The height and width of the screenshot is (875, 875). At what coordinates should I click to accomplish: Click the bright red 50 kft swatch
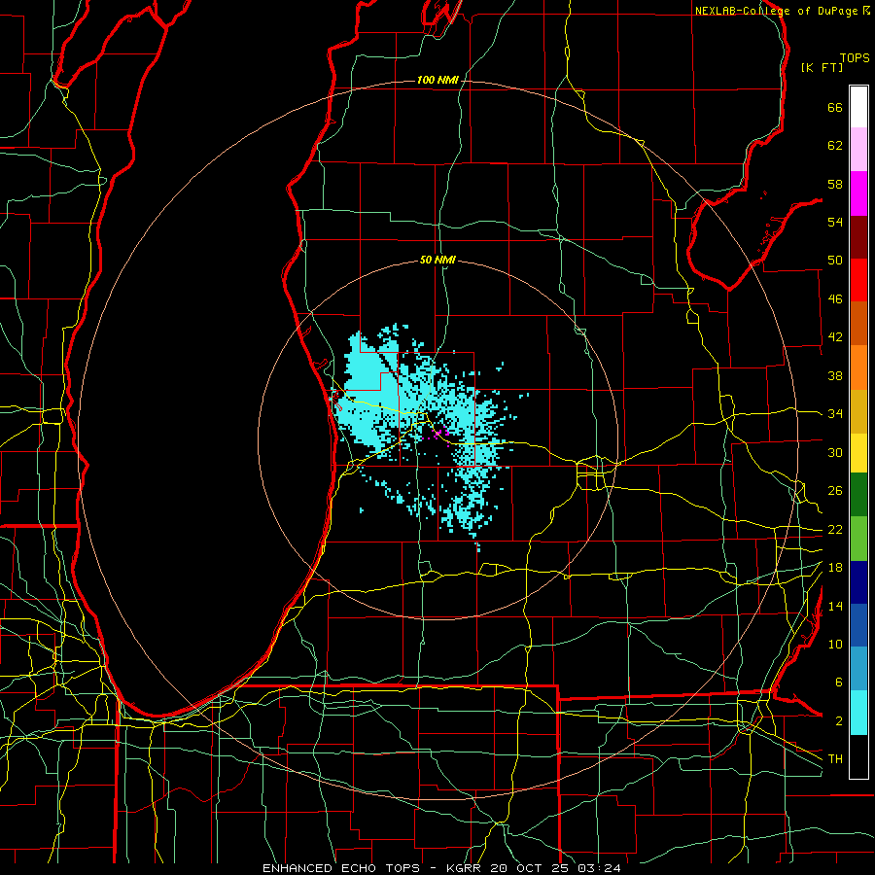(x=858, y=280)
